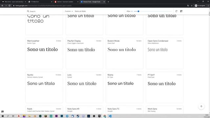This screenshot has width=210, height=118.
Task: Open the Noto Sans TC font card
Action: pos(124,110)
